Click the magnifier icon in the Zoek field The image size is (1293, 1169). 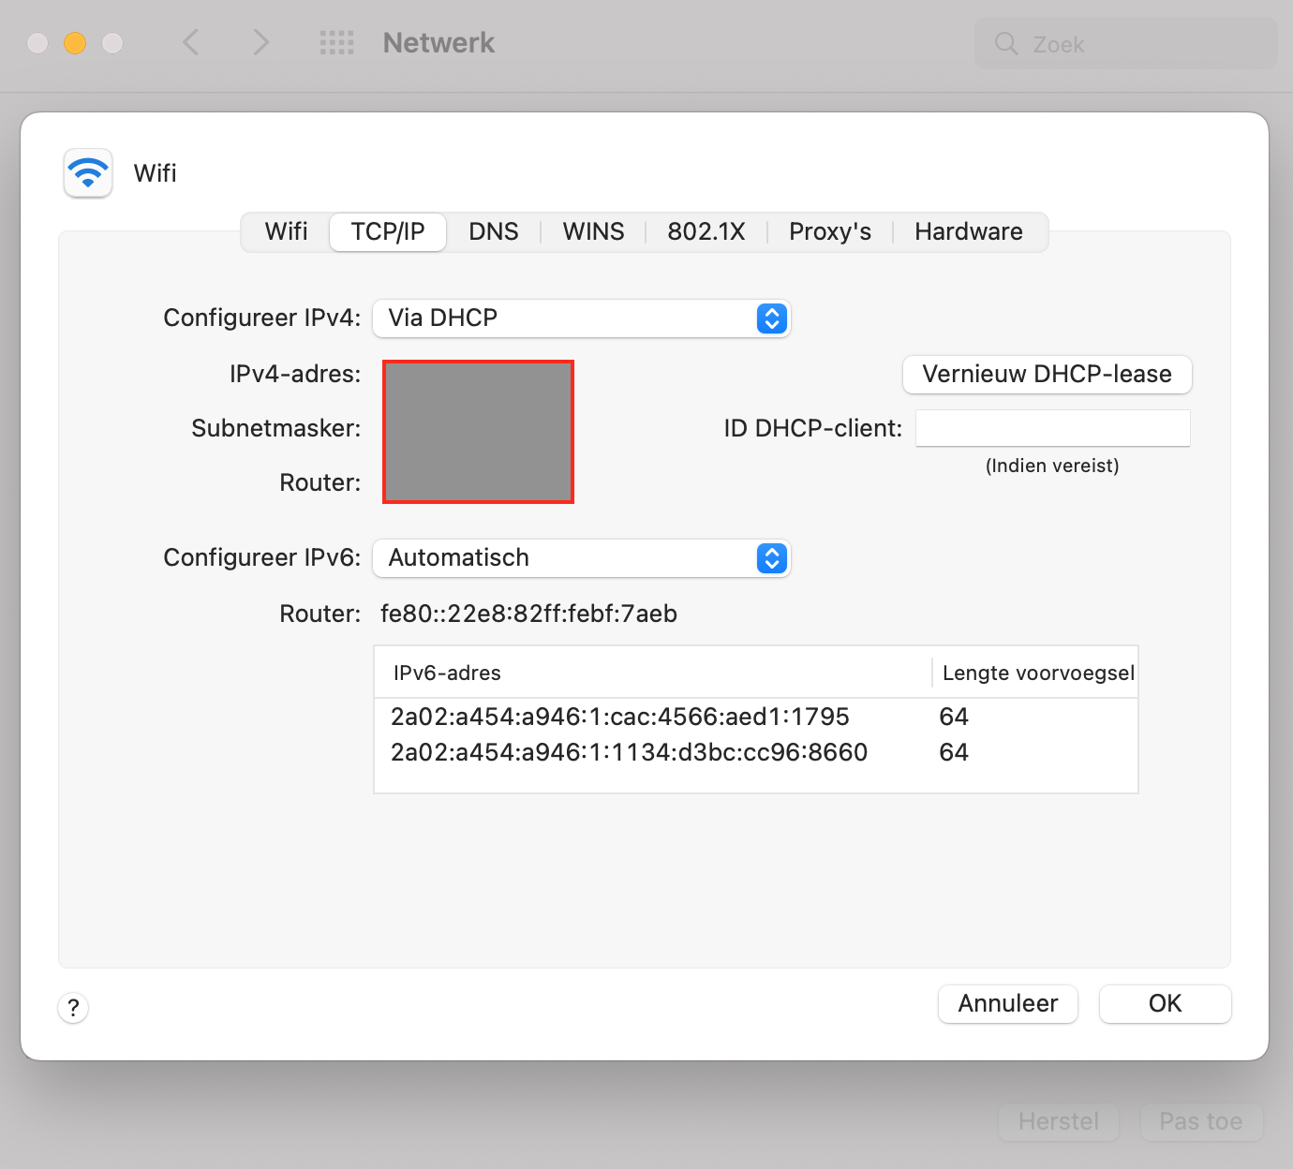point(1006,44)
